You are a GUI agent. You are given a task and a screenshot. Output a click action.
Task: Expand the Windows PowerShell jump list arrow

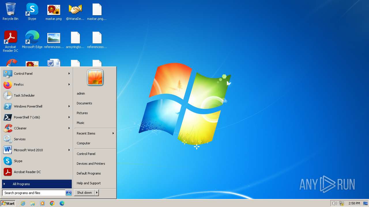pos(69,106)
